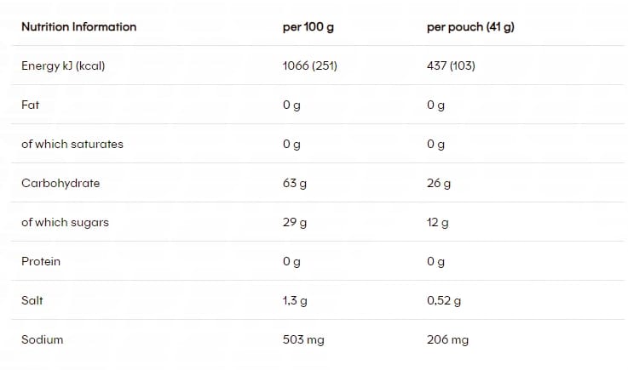
Task: Select the Protein row label
Action: 41,261
